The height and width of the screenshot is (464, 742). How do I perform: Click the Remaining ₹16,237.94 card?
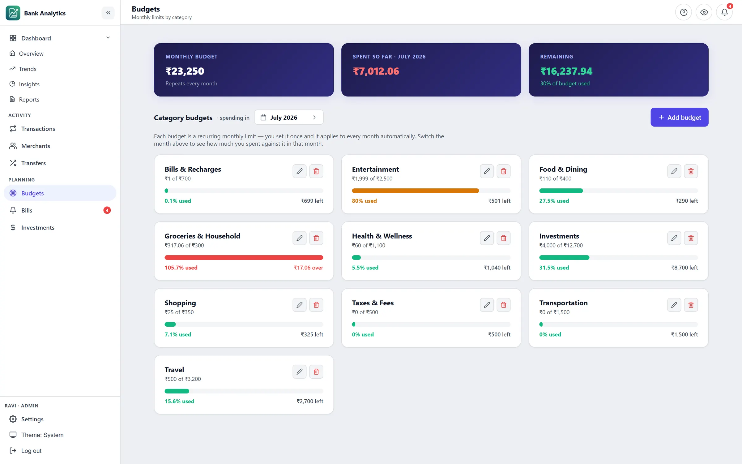tap(618, 70)
